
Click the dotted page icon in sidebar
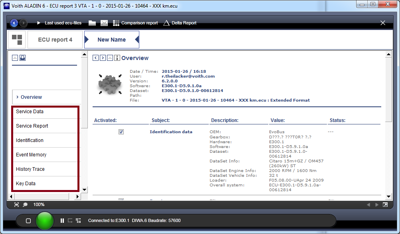pos(15,58)
